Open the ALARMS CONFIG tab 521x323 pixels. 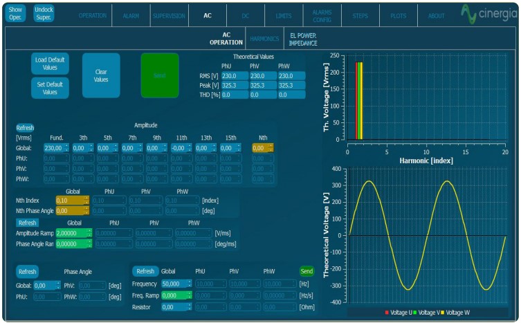(322, 15)
